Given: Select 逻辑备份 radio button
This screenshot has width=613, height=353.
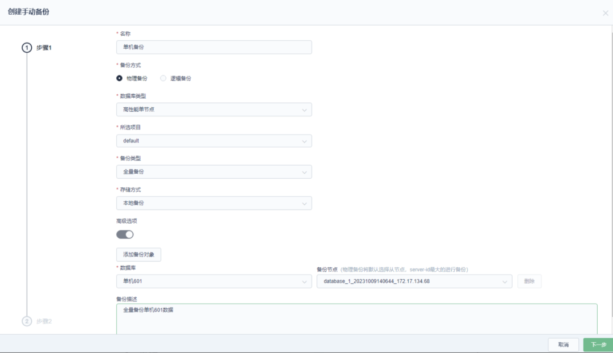Looking at the screenshot, I should click(x=163, y=78).
